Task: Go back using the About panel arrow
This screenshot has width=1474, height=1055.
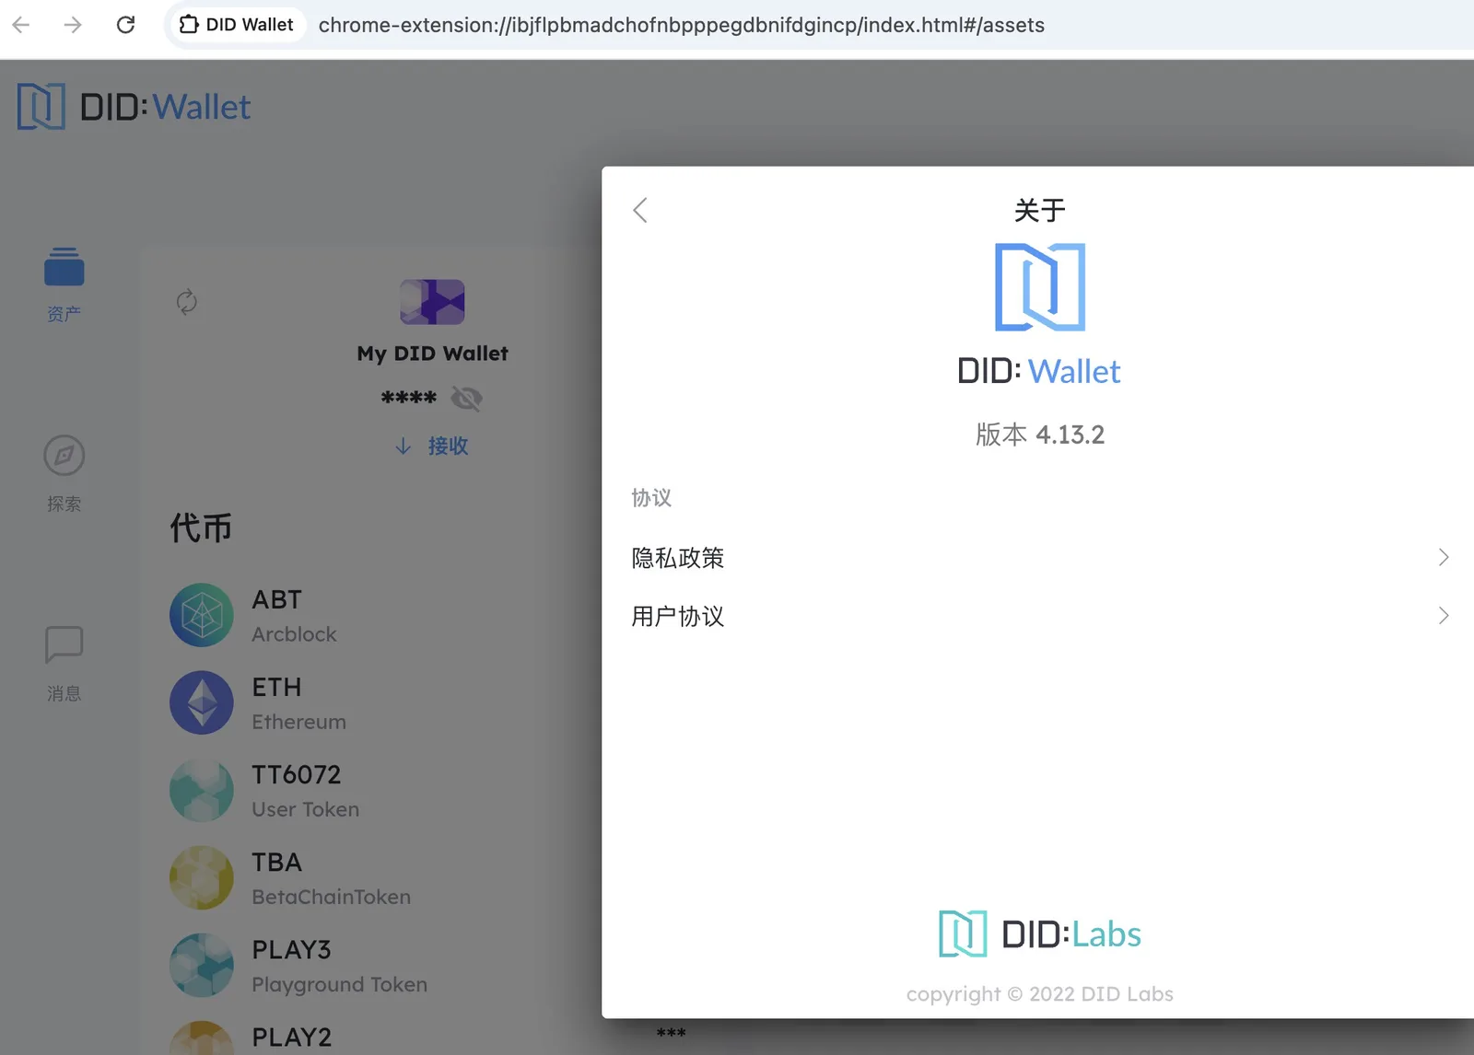Action: 640,210
